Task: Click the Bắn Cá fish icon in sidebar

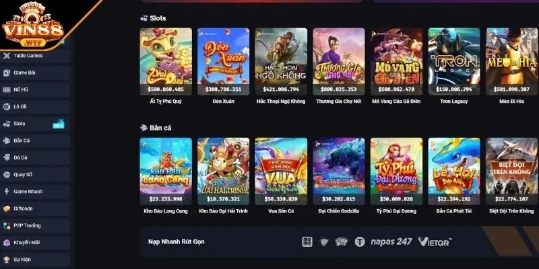Action: click(7, 141)
